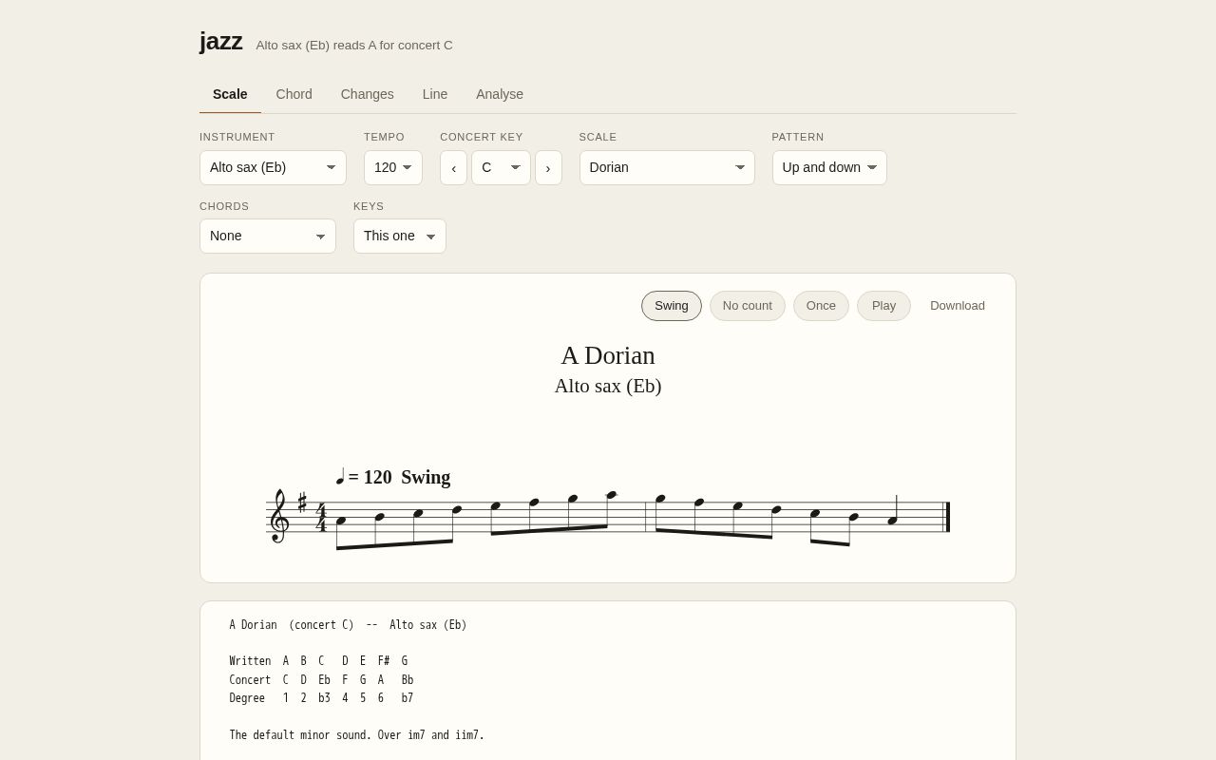Open the Concert key dropdown showing C
The width and height of the screenshot is (1216, 760).
tap(501, 167)
